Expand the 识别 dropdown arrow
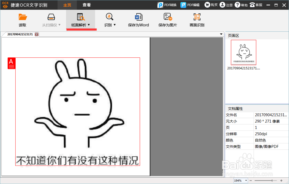Viewport: 289px width, 184px height. [115, 25]
